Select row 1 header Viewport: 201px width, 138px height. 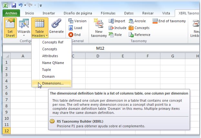pyautogui.click(x=6, y=62)
